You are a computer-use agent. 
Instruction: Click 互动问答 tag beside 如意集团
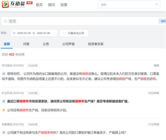pos(33,124)
